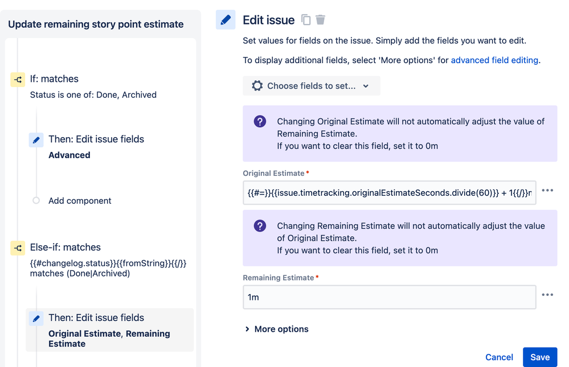Screen dimensions: 569x367
Task: Select the Else-if: matches condition step
Action: 65,248
